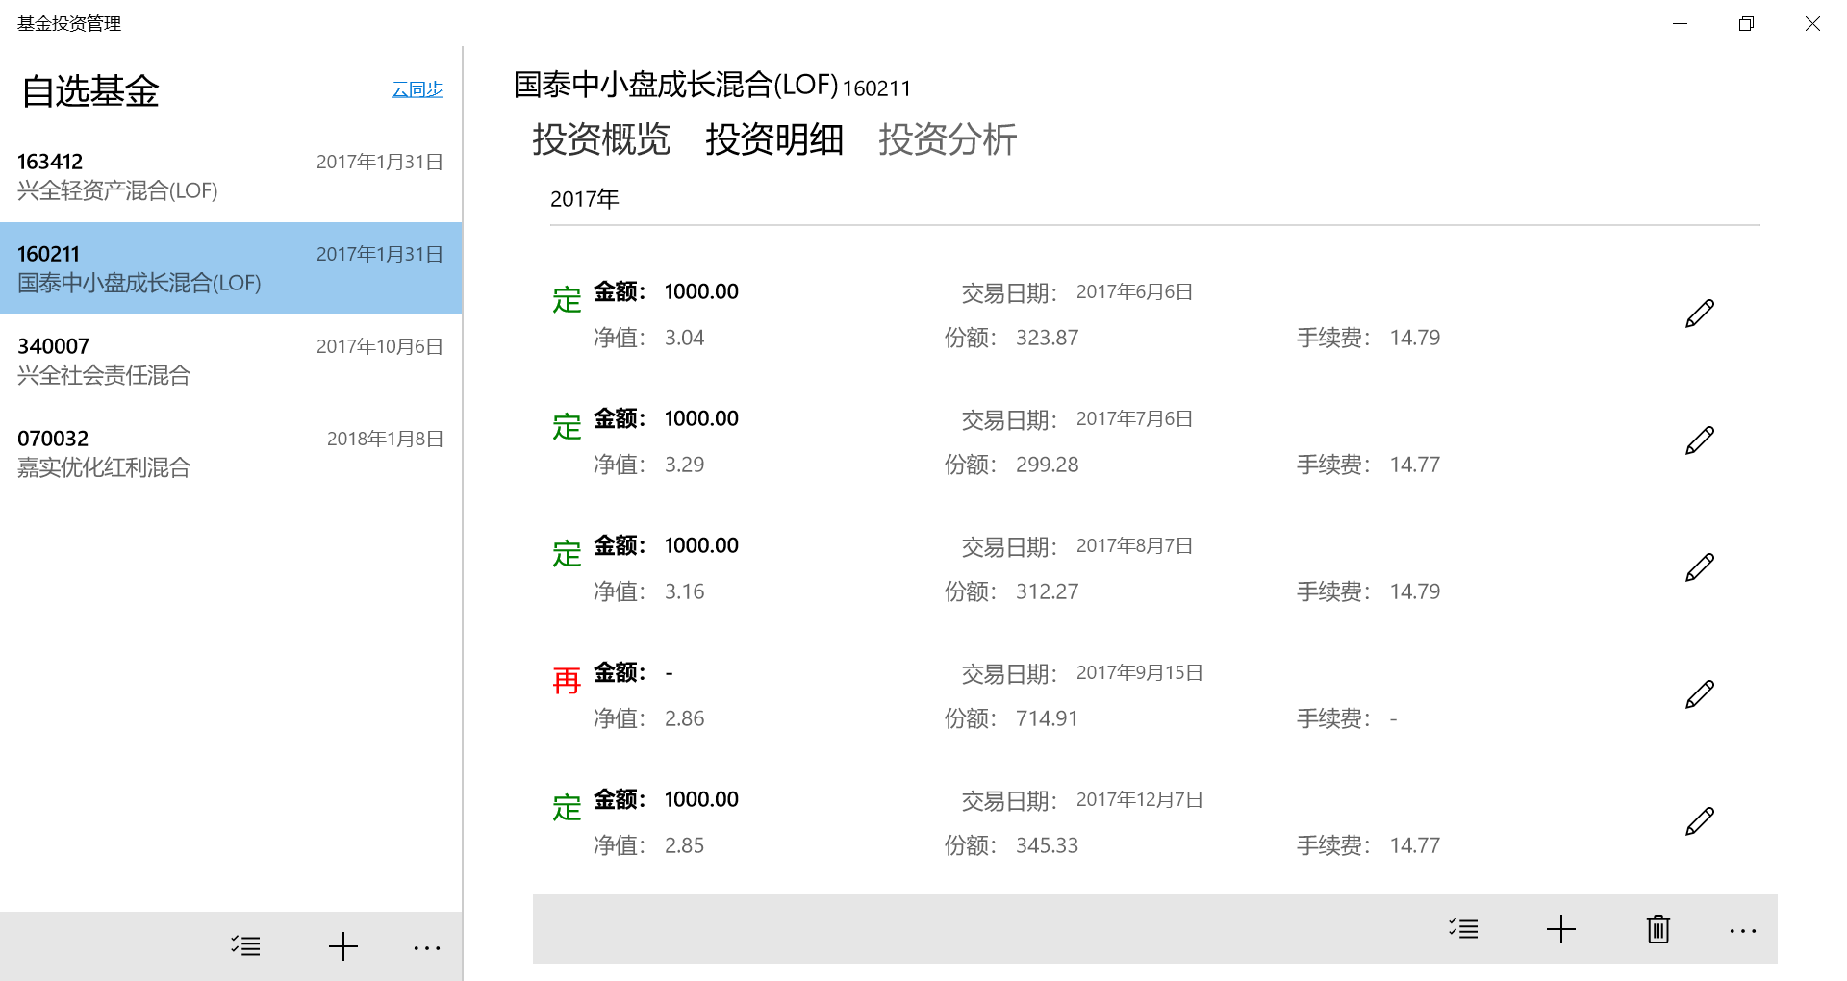Edit the 2017年12月7日 transaction record
1847x981 pixels.
pos(1700,819)
